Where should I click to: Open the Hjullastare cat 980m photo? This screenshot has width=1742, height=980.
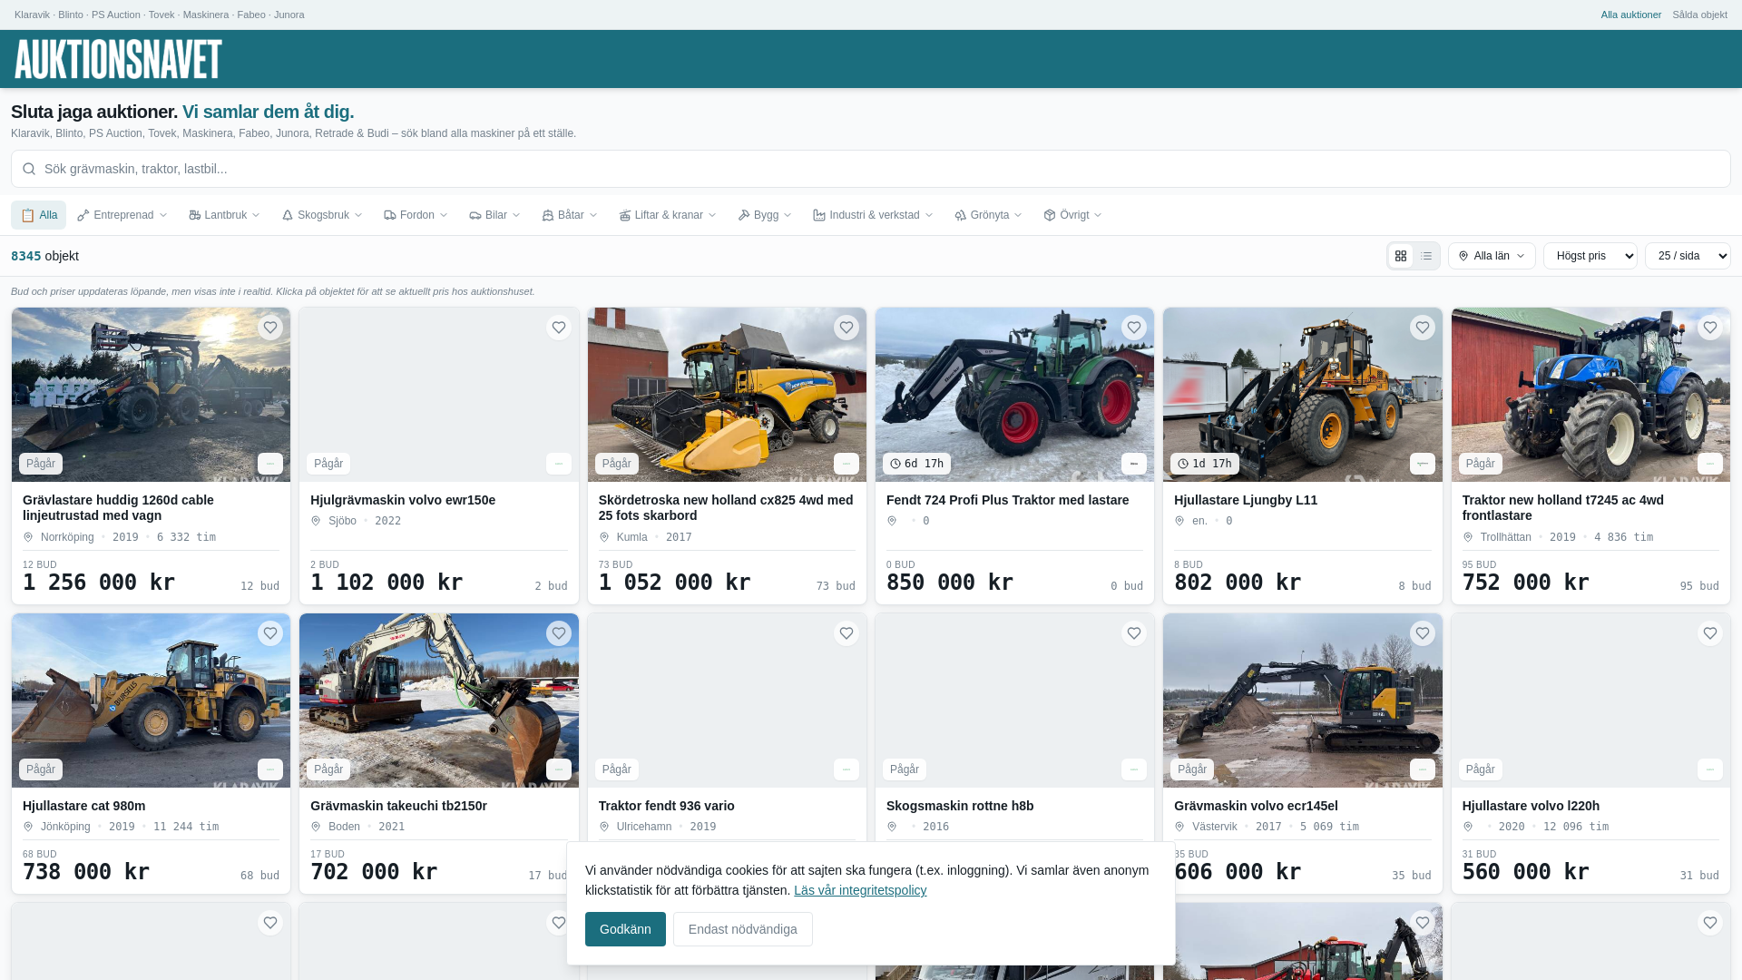point(151,701)
